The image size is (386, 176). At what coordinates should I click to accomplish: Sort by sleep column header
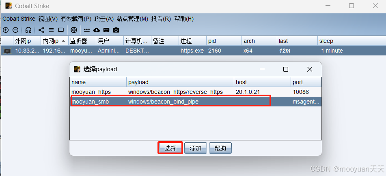[x=351, y=41]
